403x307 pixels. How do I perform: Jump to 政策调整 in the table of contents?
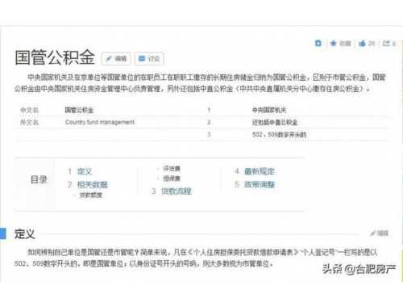tap(260, 184)
